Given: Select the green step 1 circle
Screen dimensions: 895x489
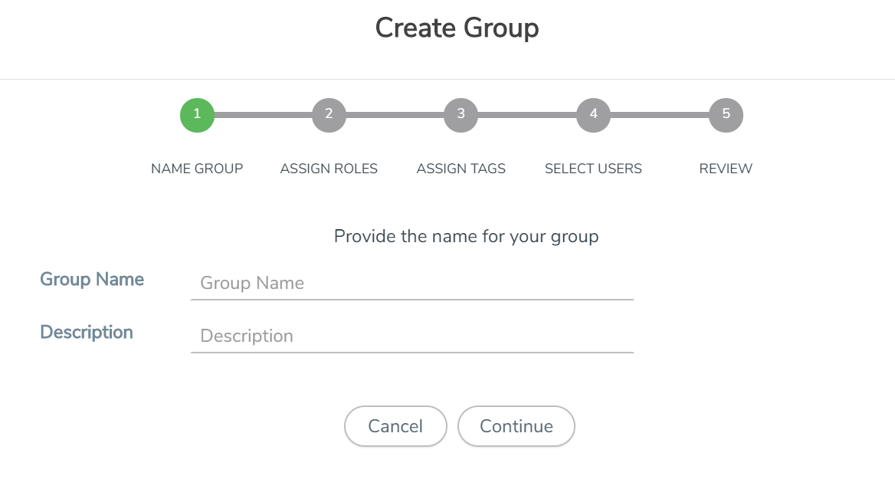Looking at the screenshot, I should 197,115.
